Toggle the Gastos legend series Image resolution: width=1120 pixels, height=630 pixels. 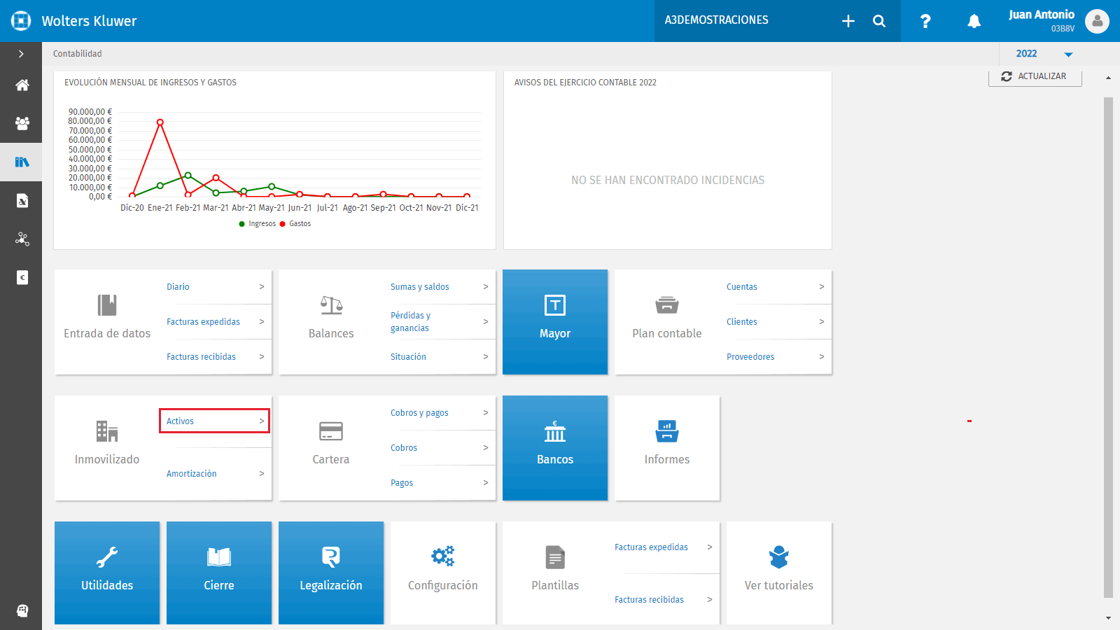pyautogui.click(x=295, y=224)
